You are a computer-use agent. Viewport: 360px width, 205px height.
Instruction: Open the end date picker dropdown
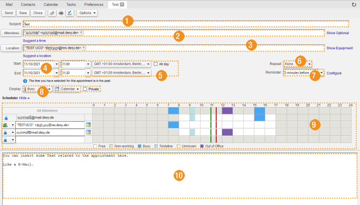pyautogui.click(x=57, y=73)
